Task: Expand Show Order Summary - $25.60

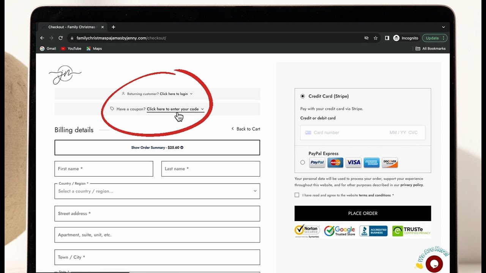Action: [x=157, y=147]
